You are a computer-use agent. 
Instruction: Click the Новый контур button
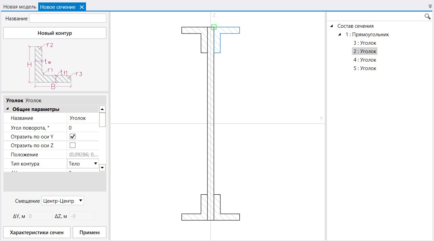(x=55, y=33)
